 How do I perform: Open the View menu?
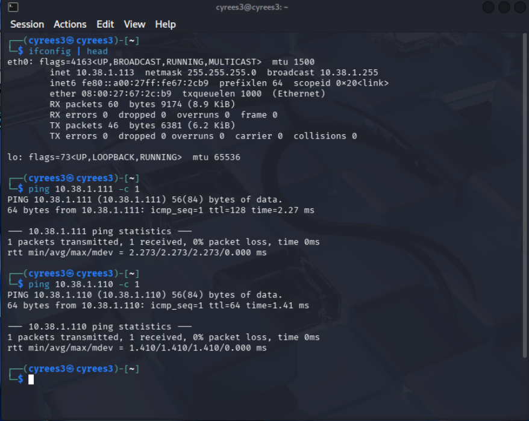pos(134,24)
